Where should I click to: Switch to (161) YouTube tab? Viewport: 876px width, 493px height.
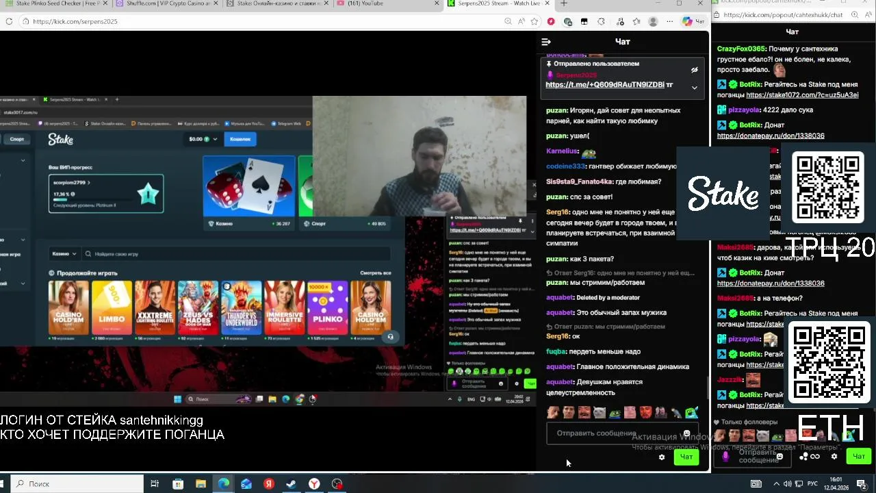tap(388, 4)
